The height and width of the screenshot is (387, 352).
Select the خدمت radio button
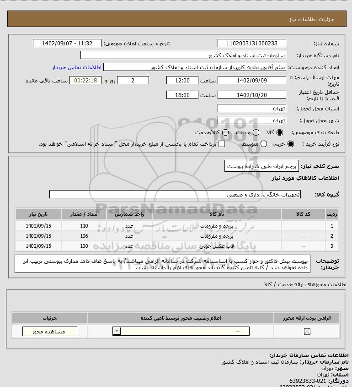click(x=256, y=132)
